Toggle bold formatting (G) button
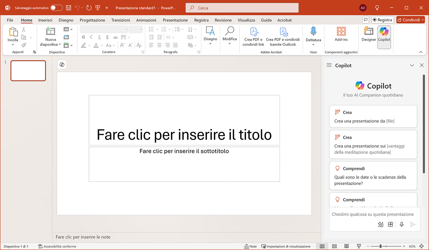This screenshot has height=250, width=429. [83, 37]
